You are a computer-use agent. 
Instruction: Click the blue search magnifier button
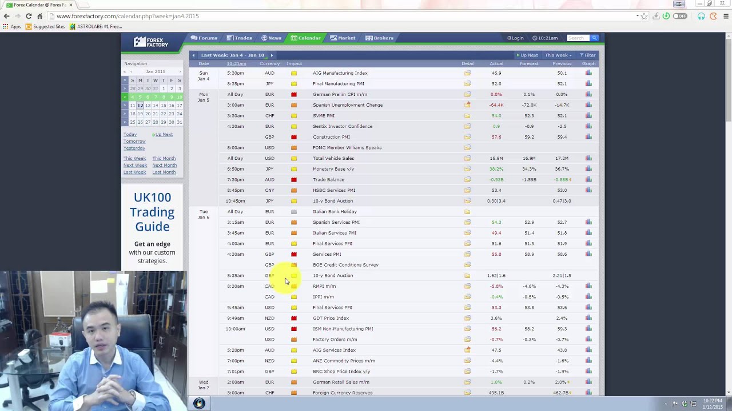point(595,38)
